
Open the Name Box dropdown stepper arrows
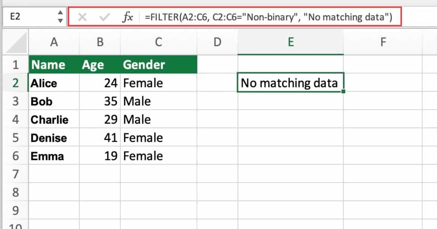click(x=60, y=17)
